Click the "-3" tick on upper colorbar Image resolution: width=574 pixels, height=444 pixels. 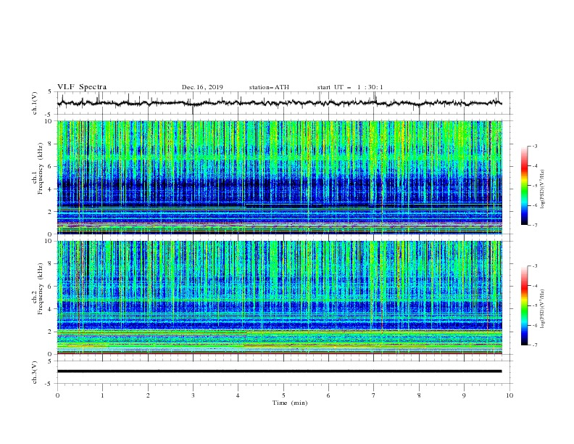[x=534, y=146]
